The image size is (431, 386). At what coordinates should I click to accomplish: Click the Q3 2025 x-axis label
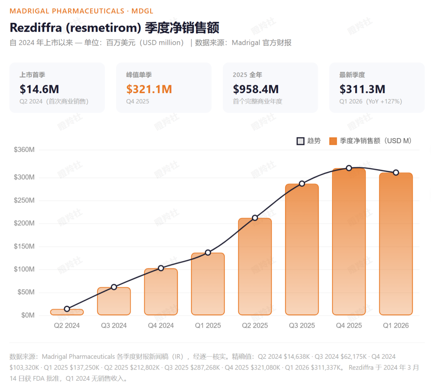click(302, 326)
